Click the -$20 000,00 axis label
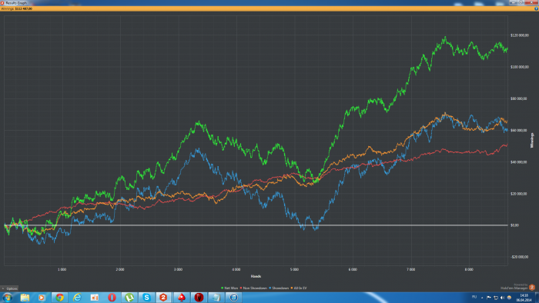Viewport: 539px width, 303px height. 519,257
